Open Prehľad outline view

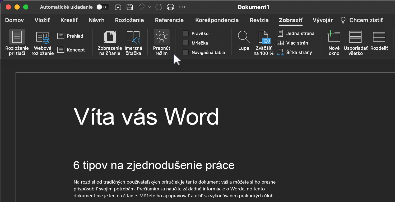71,36
